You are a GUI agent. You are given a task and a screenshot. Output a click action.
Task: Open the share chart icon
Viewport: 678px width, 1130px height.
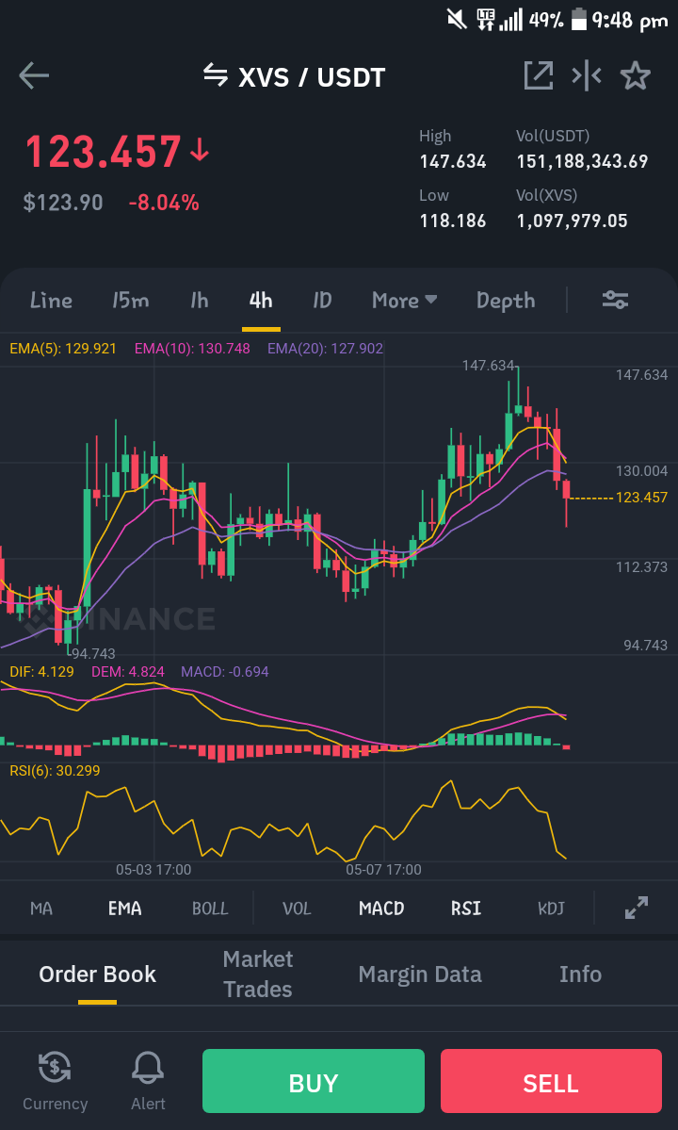click(539, 75)
